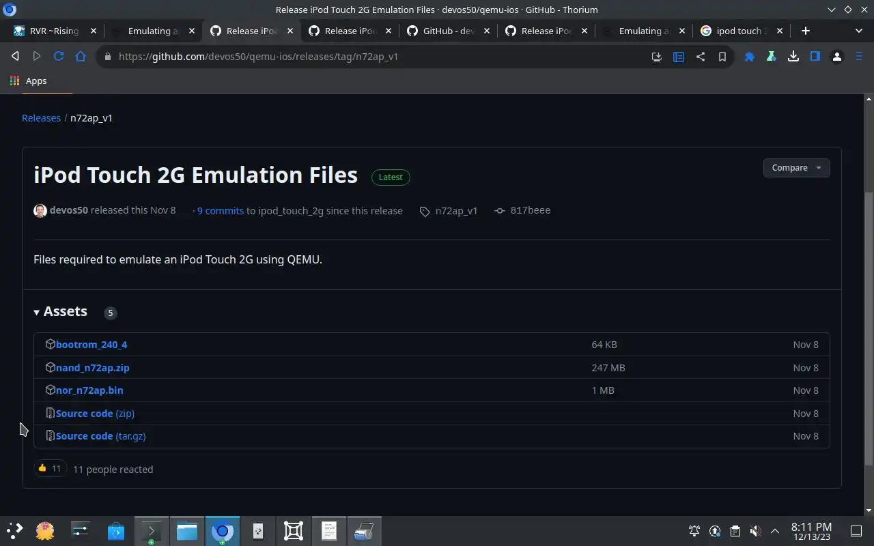Screen dimensions: 874x546
Task: Open the Dolphin file manager taskbar icon
Action: (x=187, y=531)
